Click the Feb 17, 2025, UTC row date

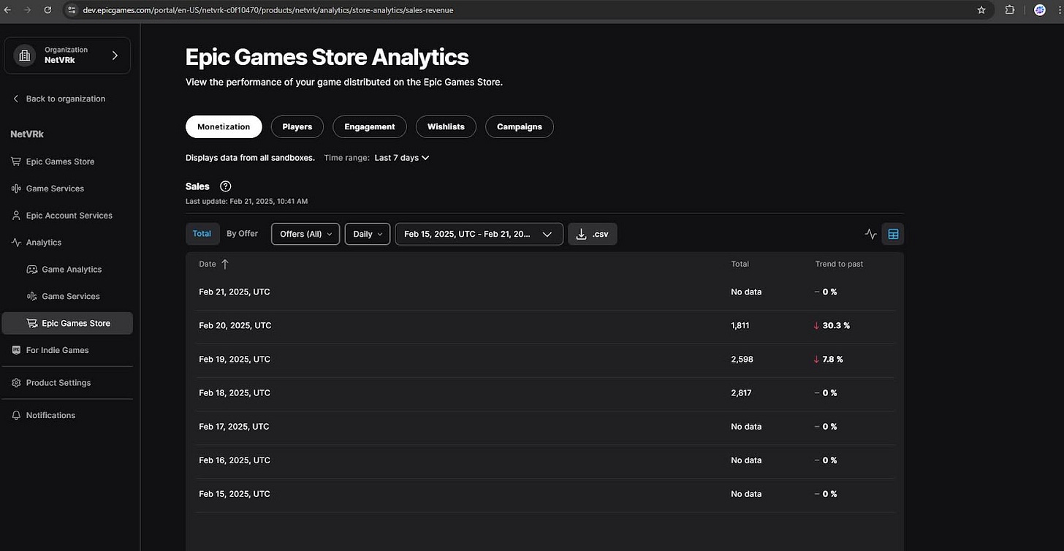[234, 426]
